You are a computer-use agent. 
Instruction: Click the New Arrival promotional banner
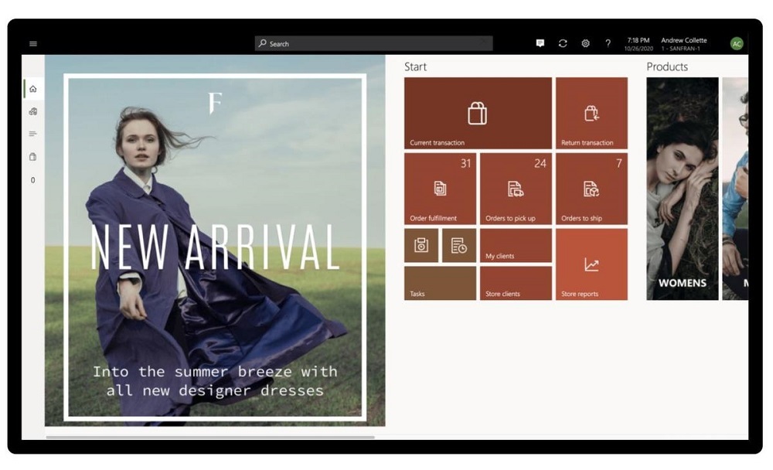(x=215, y=240)
